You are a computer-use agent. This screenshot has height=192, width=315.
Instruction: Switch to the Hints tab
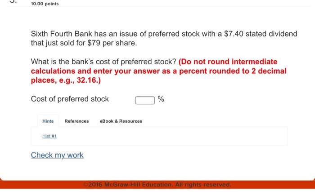(x=48, y=121)
